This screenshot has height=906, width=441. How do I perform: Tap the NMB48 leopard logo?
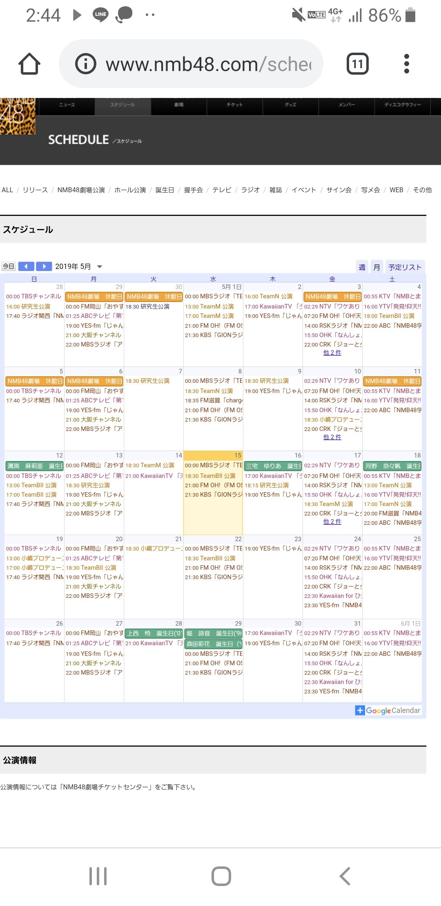(x=18, y=116)
